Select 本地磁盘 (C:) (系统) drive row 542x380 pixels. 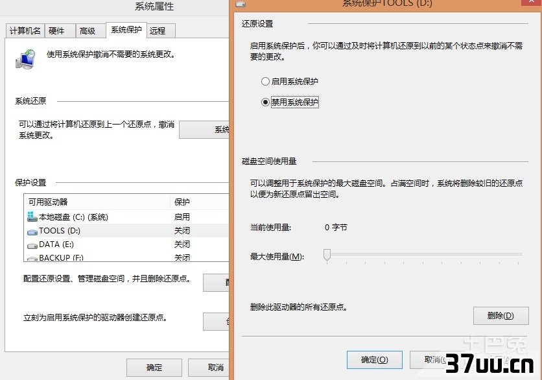coord(126,217)
